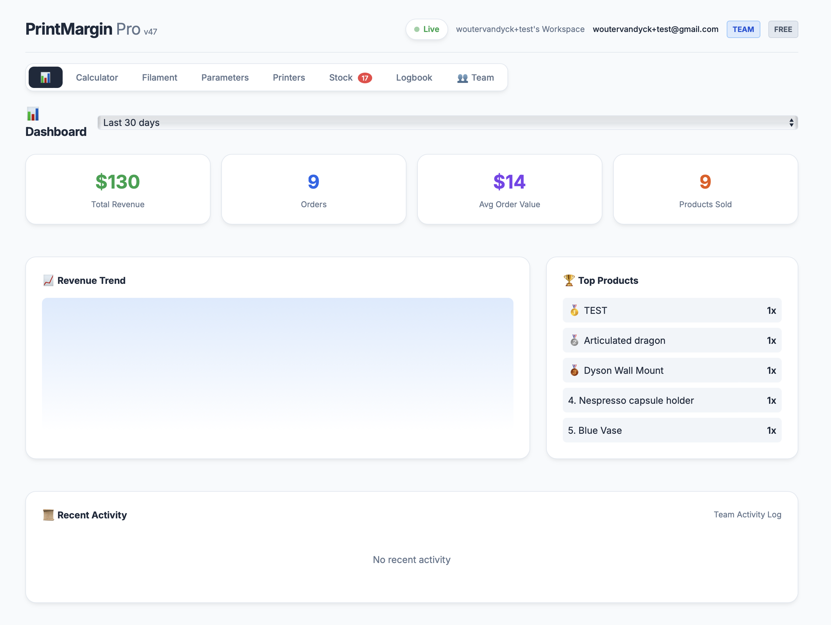
Task: Click the Live status indicator
Action: click(x=426, y=29)
